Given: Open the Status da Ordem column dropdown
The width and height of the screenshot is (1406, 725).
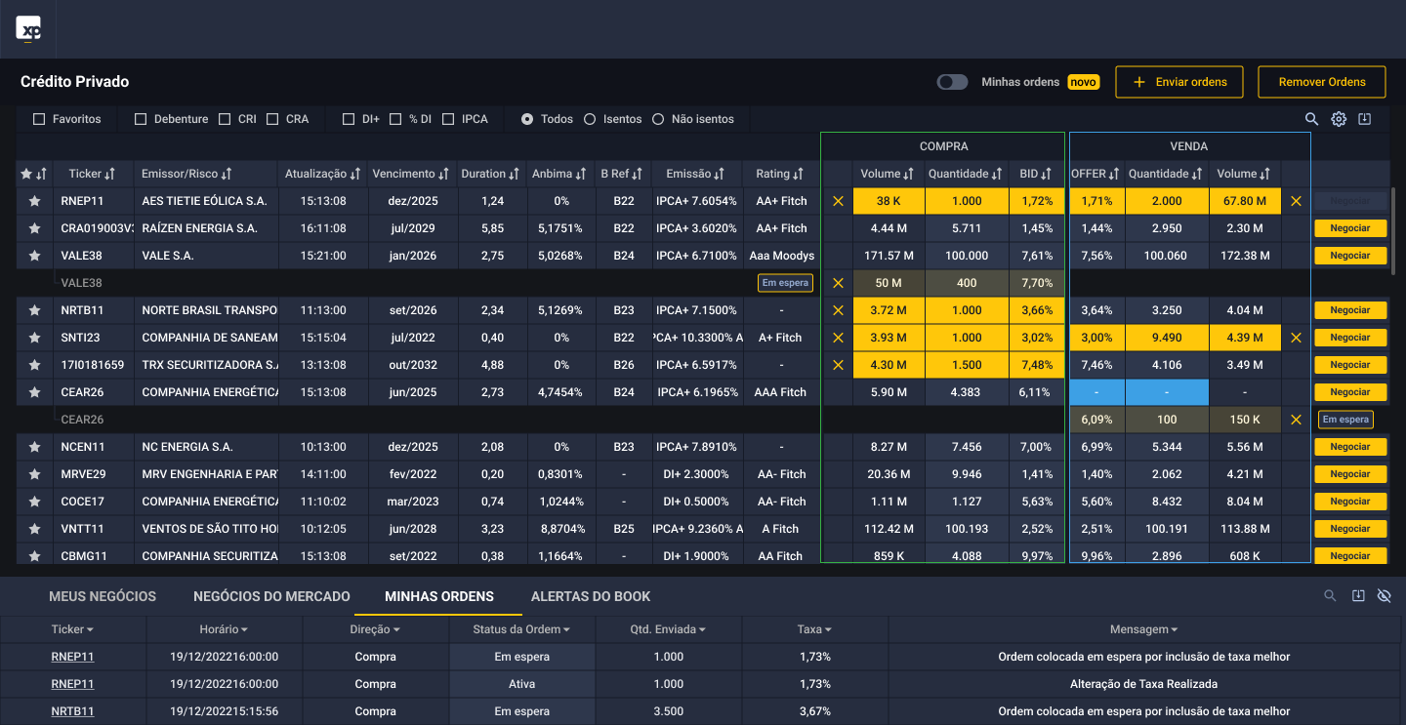Looking at the screenshot, I should coord(521,630).
